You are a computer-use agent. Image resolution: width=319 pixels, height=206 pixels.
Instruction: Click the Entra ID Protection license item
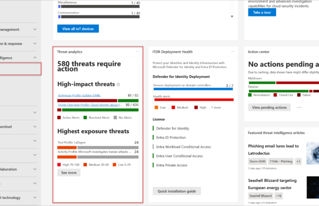(171, 137)
